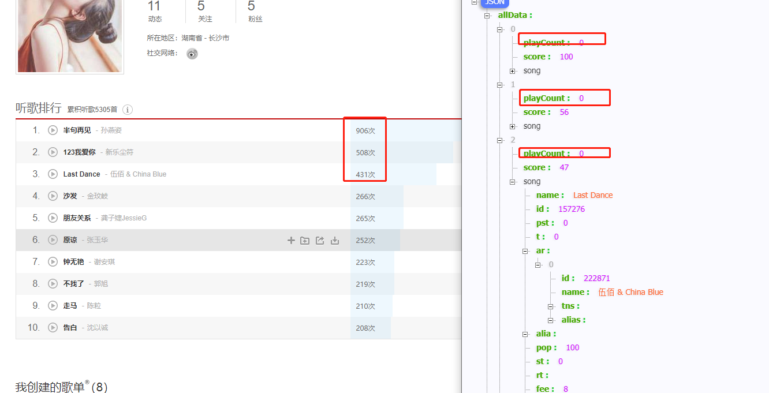Collapse the song node under score 47
769x393 pixels.
[513, 182]
